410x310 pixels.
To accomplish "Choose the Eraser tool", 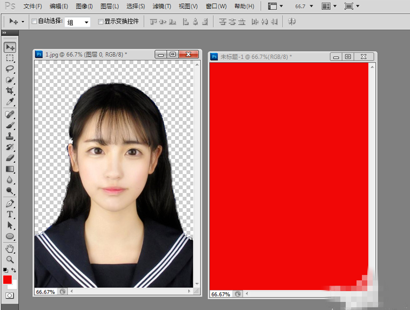I will pos(10,158).
